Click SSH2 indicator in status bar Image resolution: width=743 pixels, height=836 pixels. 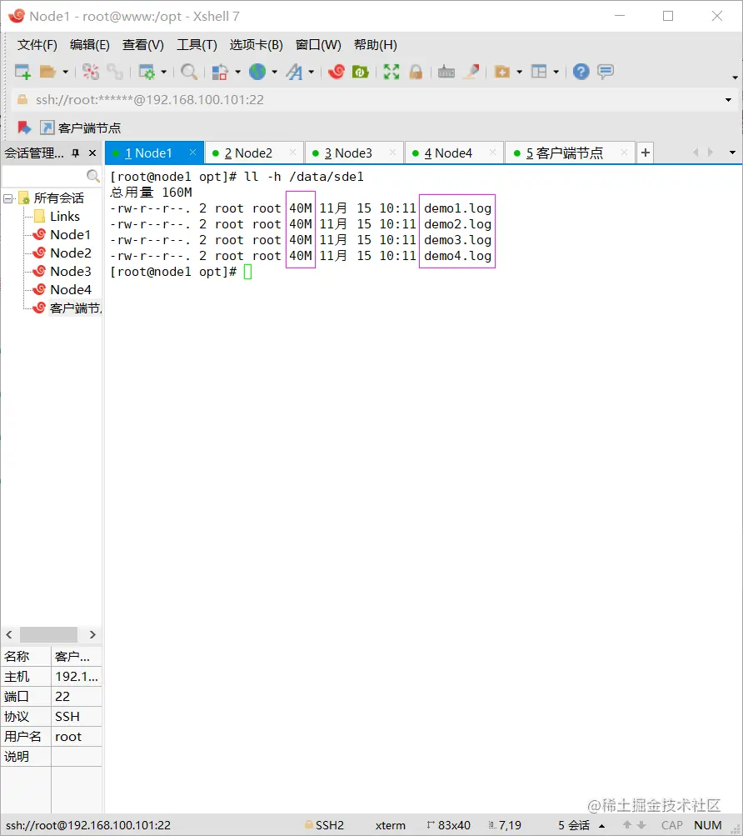pos(325,825)
